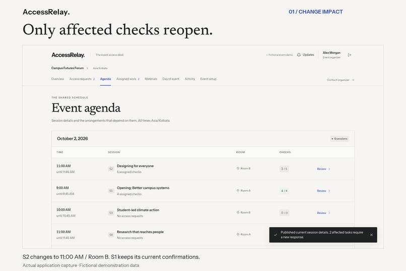Click the Event agenda heading

(x=86, y=108)
